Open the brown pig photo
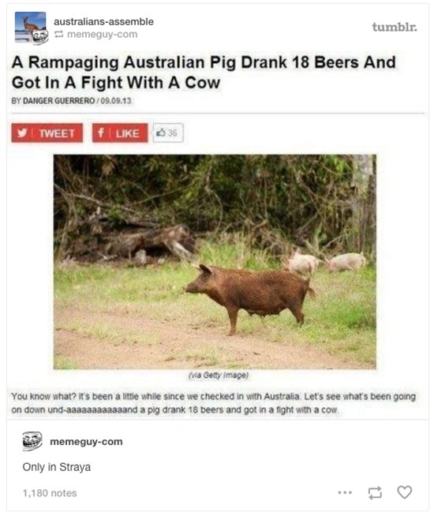 click(x=215, y=262)
